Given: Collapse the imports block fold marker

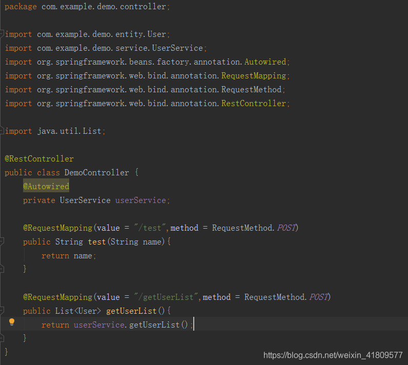Looking at the screenshot, I should [x=2, y=34].
